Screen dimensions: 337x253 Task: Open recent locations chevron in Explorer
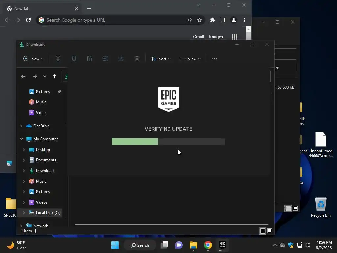(x=45, y=76)
